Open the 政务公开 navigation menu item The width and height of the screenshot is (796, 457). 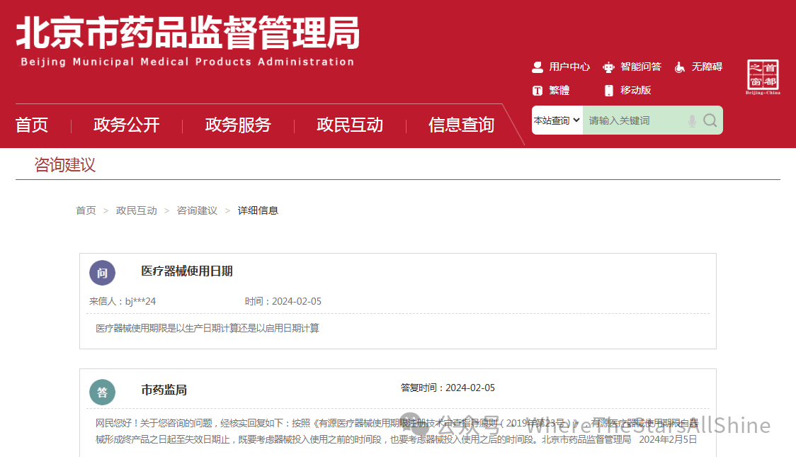click(x=126, y=125)
